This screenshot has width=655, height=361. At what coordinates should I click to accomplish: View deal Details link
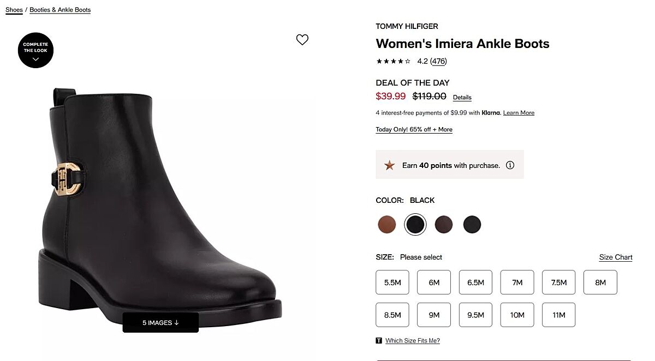pos(462,98)
